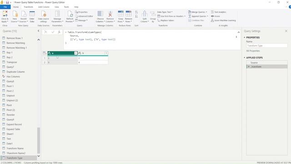Open Recent Sources list

(x=24, y=16)
